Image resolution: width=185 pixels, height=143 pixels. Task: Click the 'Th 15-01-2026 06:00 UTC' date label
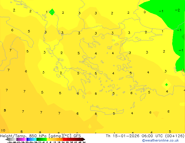pos(135,136)
